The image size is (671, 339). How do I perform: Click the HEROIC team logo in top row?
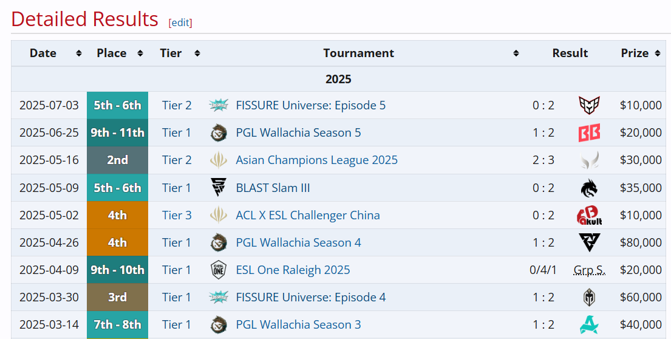(589, 105)
